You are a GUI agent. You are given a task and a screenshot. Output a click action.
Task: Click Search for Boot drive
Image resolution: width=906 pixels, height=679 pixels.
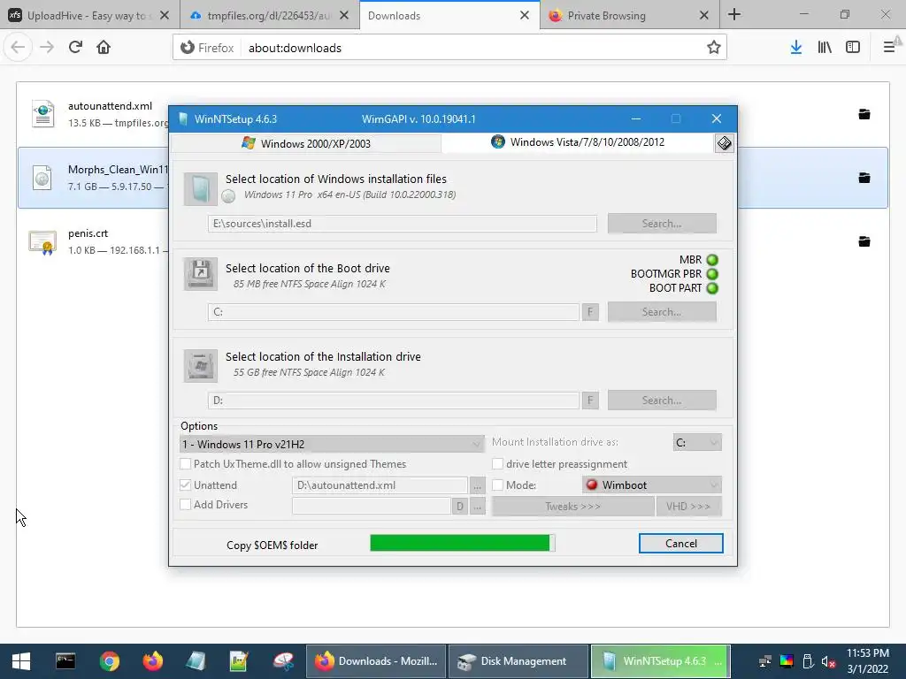662,312
